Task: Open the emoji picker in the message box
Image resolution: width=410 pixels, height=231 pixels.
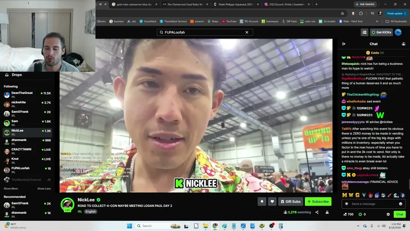Action: coord(400,204)
